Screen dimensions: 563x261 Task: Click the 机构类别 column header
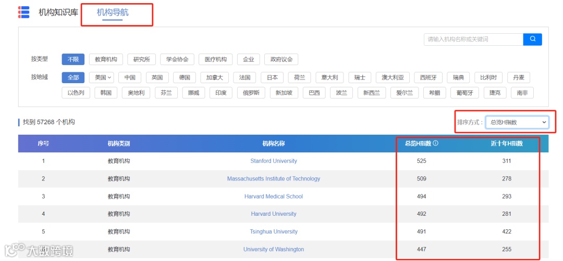click(119, 143)
